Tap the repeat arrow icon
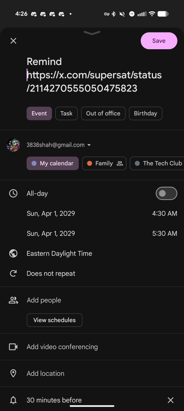The image size is (184, 411). pos(13,273)
